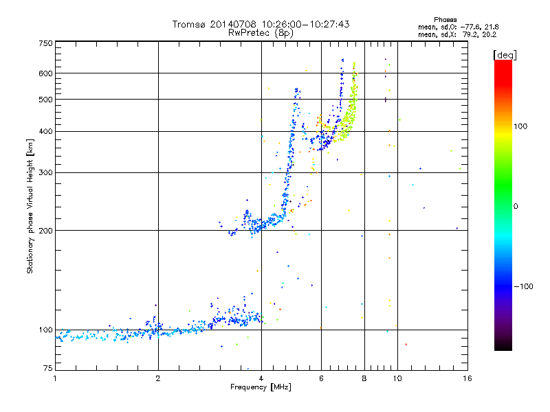The width and height of the screenshot is (550, 412).
Task: Click the x-axis tick label '8'
Action: pyautogui.click(x=364, y=378)
